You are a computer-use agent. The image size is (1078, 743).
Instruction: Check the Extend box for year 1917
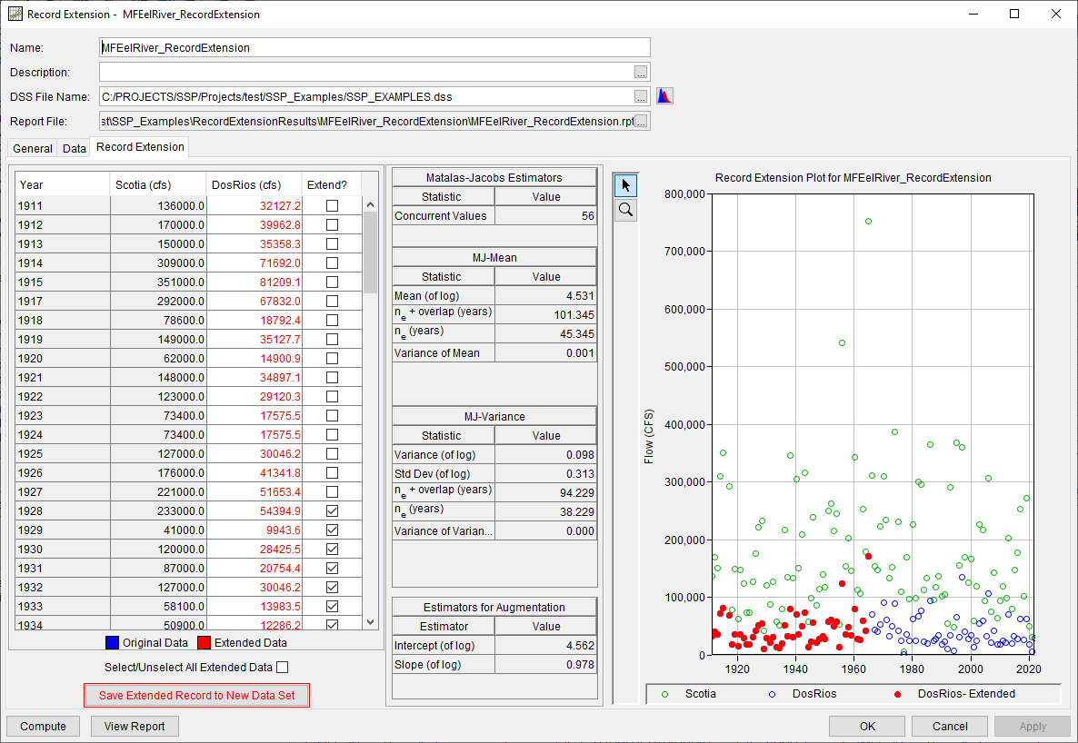[332, 301]
